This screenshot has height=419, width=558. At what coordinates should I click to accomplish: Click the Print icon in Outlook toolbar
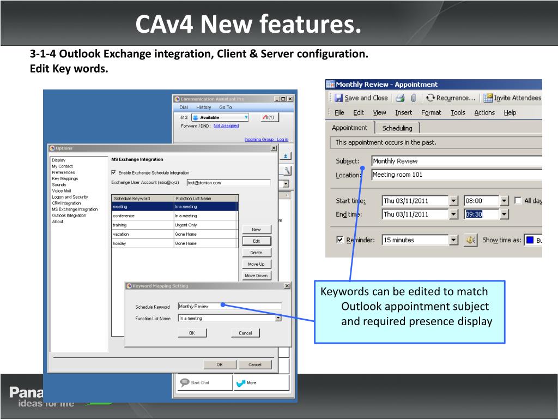401,98
